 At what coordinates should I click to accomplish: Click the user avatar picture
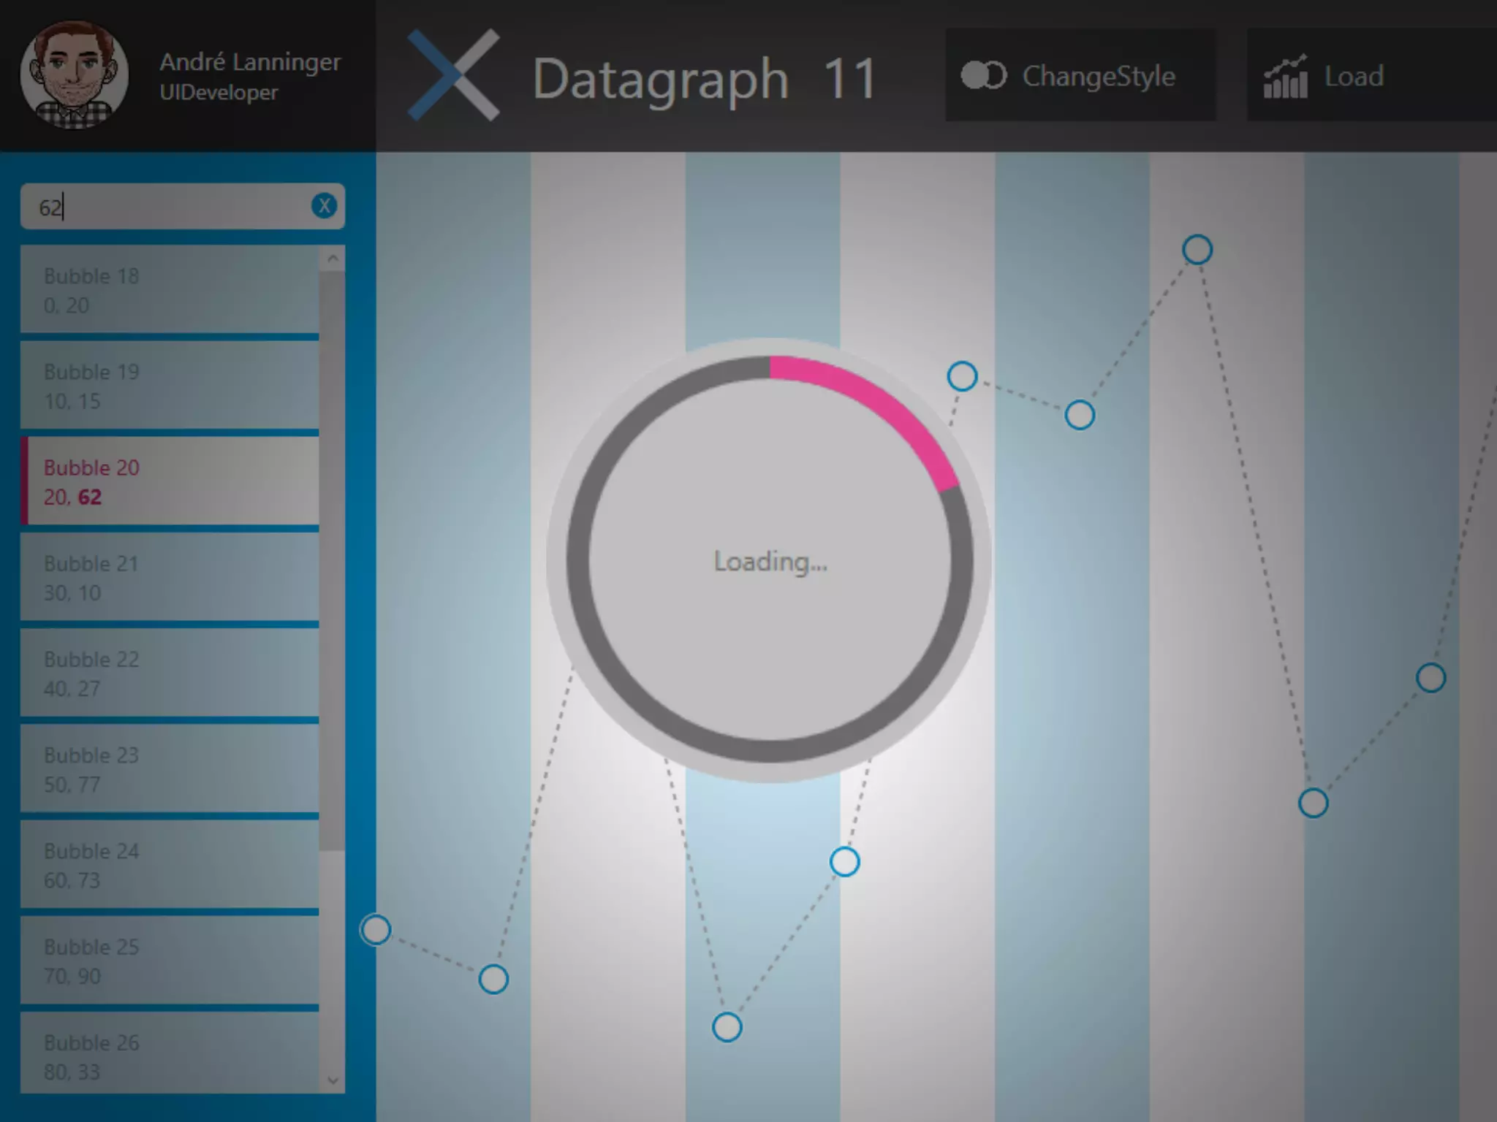tap(74, 75)
